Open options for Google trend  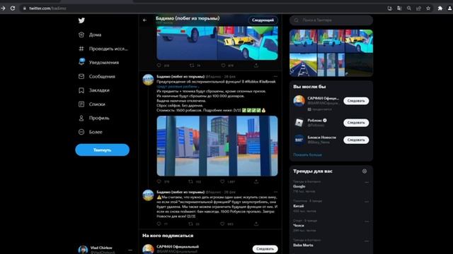[x=367, y=182]
